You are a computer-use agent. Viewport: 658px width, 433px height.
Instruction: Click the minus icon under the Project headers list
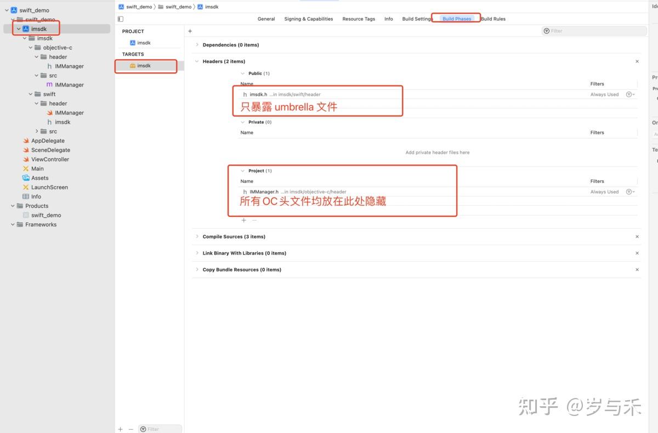point(253,220)
